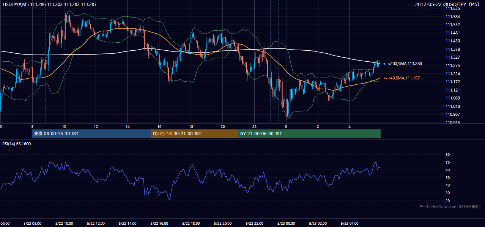Click price axis value 111.327
The image size is (485, 227).
click(x=453, y=57)
